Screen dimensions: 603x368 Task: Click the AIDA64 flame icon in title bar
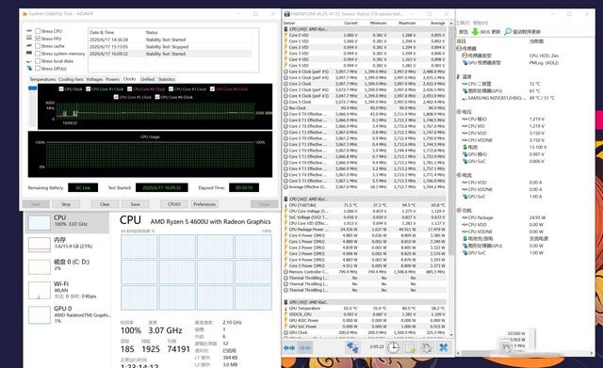[25, 14]
